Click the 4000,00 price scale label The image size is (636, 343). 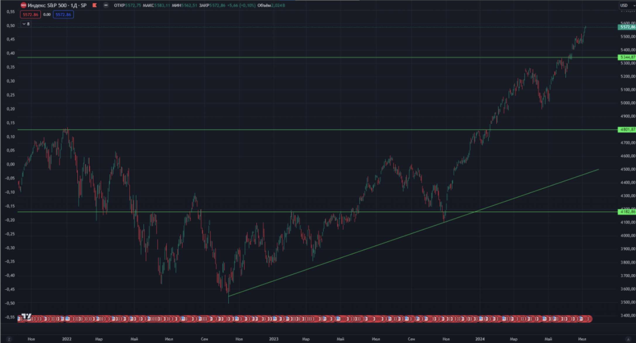[x=628, y=236]
